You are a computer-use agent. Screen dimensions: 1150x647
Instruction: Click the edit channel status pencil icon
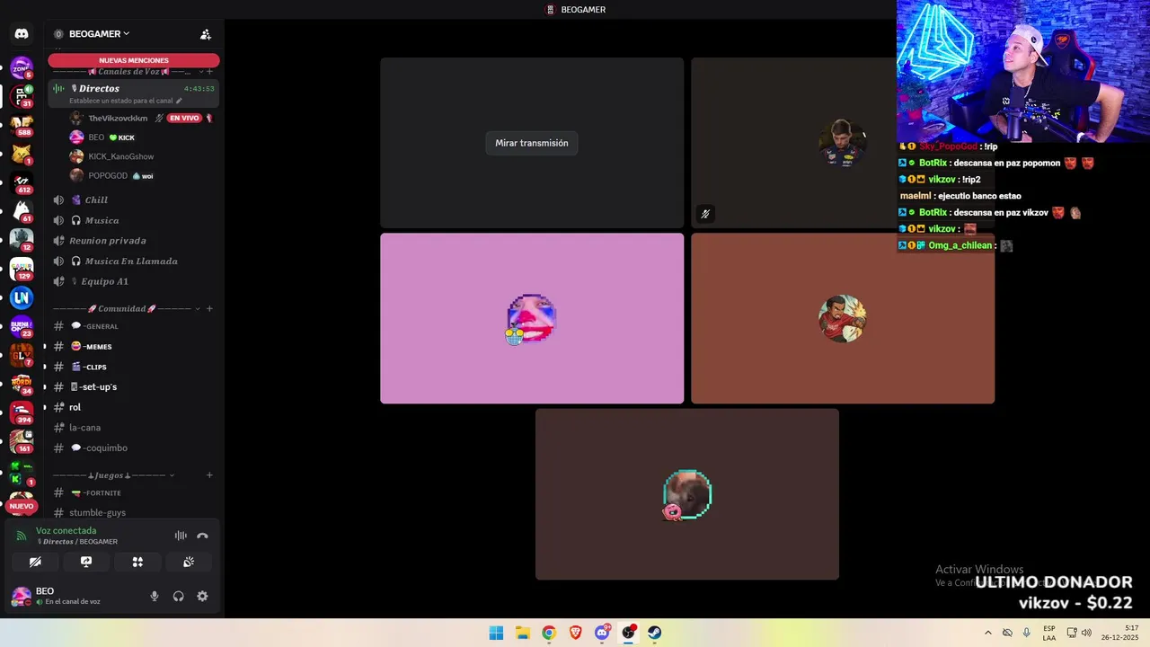[179, 101]
